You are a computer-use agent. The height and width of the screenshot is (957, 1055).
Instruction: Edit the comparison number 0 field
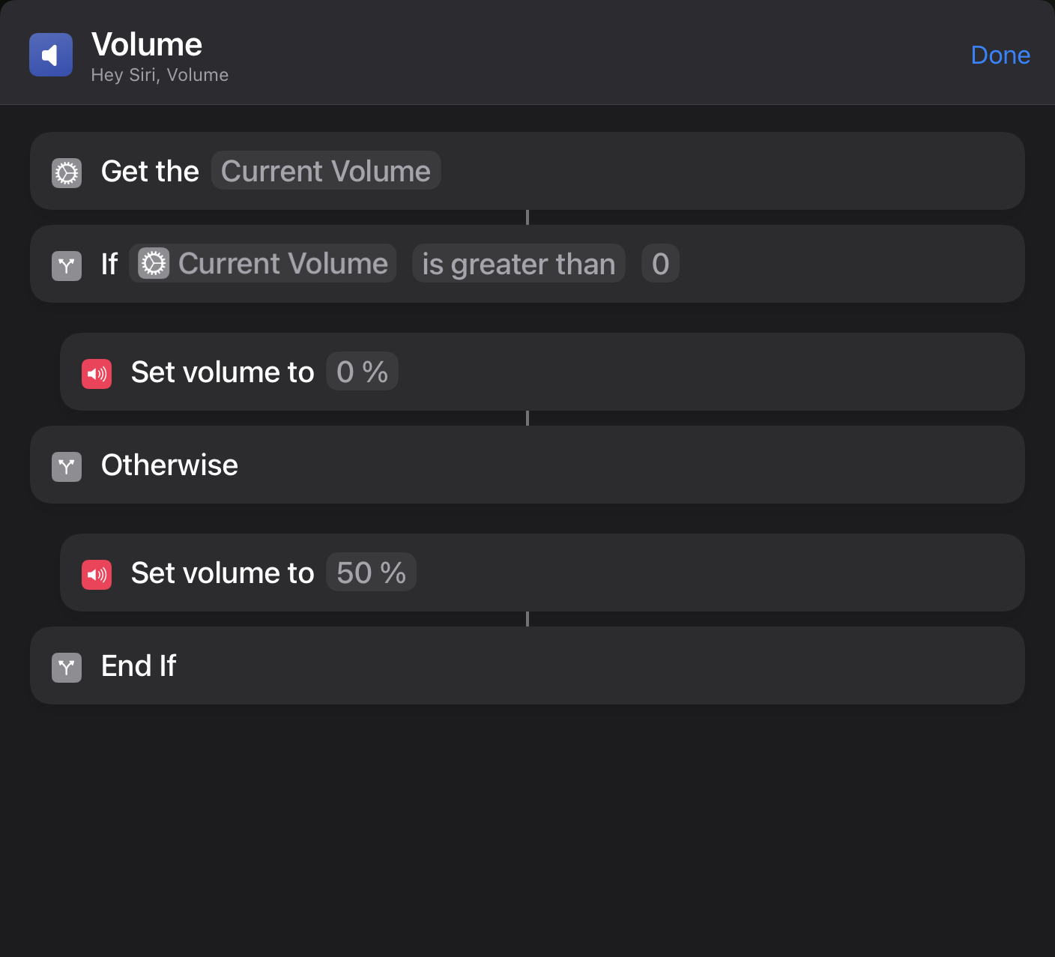pyautogui.click(x=660, y=264)
